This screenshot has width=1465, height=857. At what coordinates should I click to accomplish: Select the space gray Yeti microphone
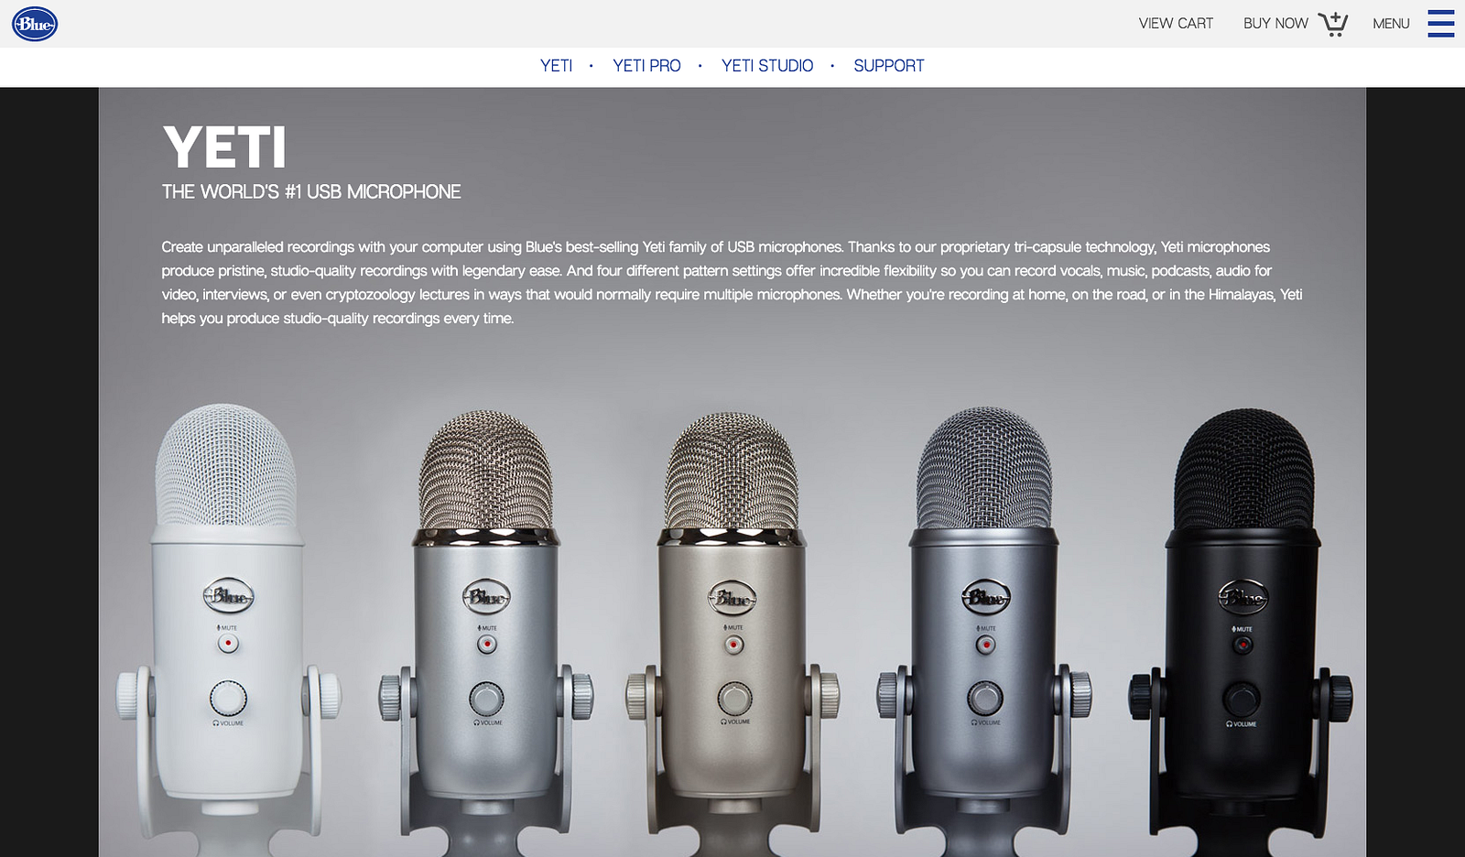[984, 632]
